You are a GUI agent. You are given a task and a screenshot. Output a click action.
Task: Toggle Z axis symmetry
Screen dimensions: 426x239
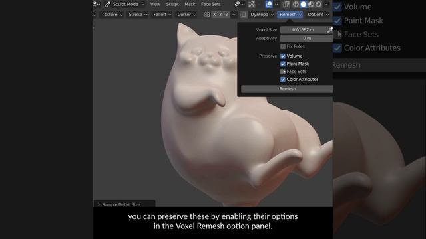(226, 15)
